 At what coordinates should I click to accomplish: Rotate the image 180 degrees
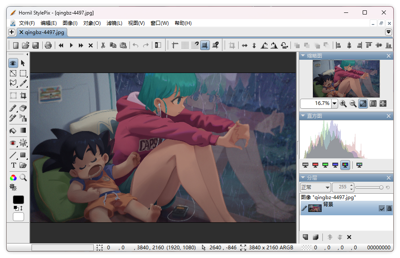point(284,45)
